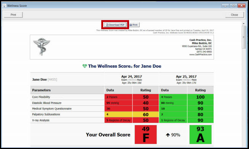Click the green A overall score box
This screenshot has height=149, width=249.
(200, 135)
